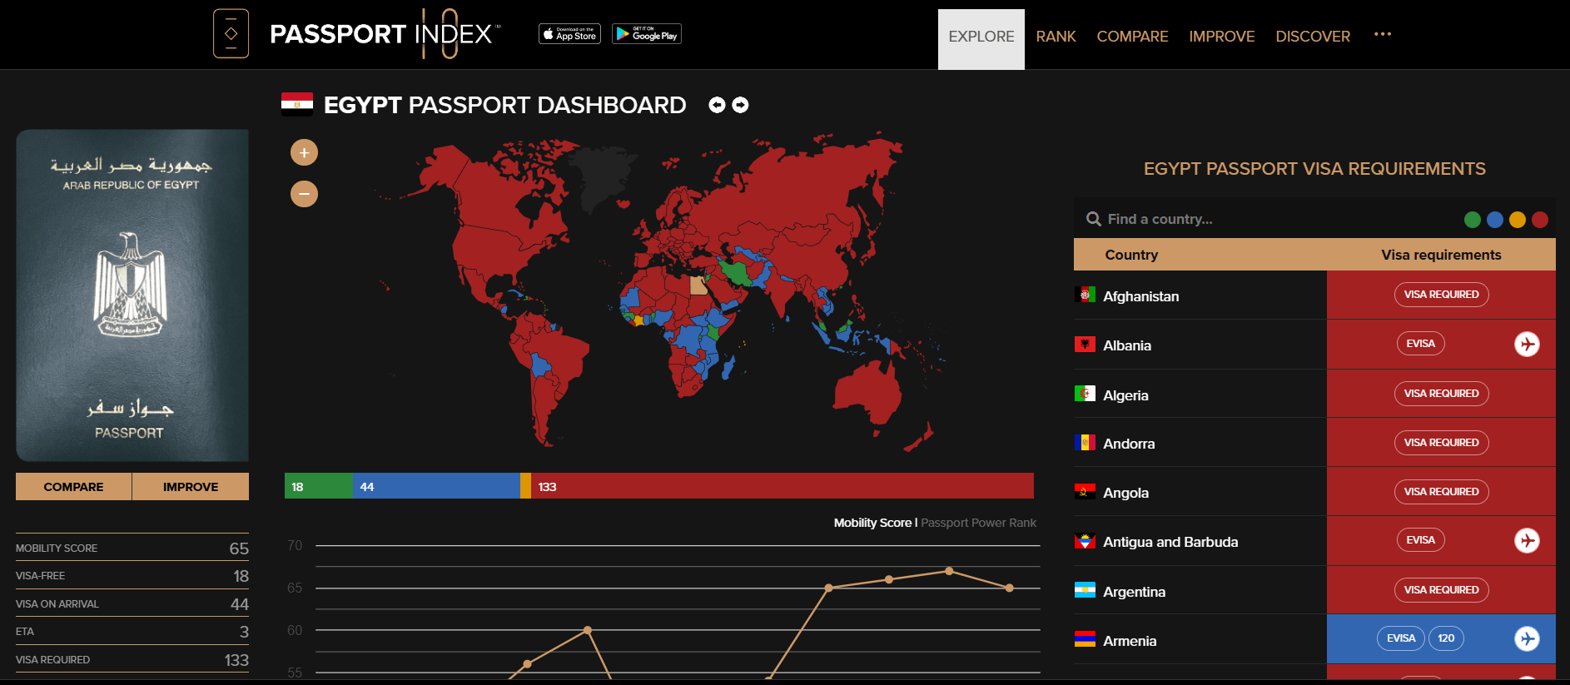Open the RANK menu item

point(1056,37)
